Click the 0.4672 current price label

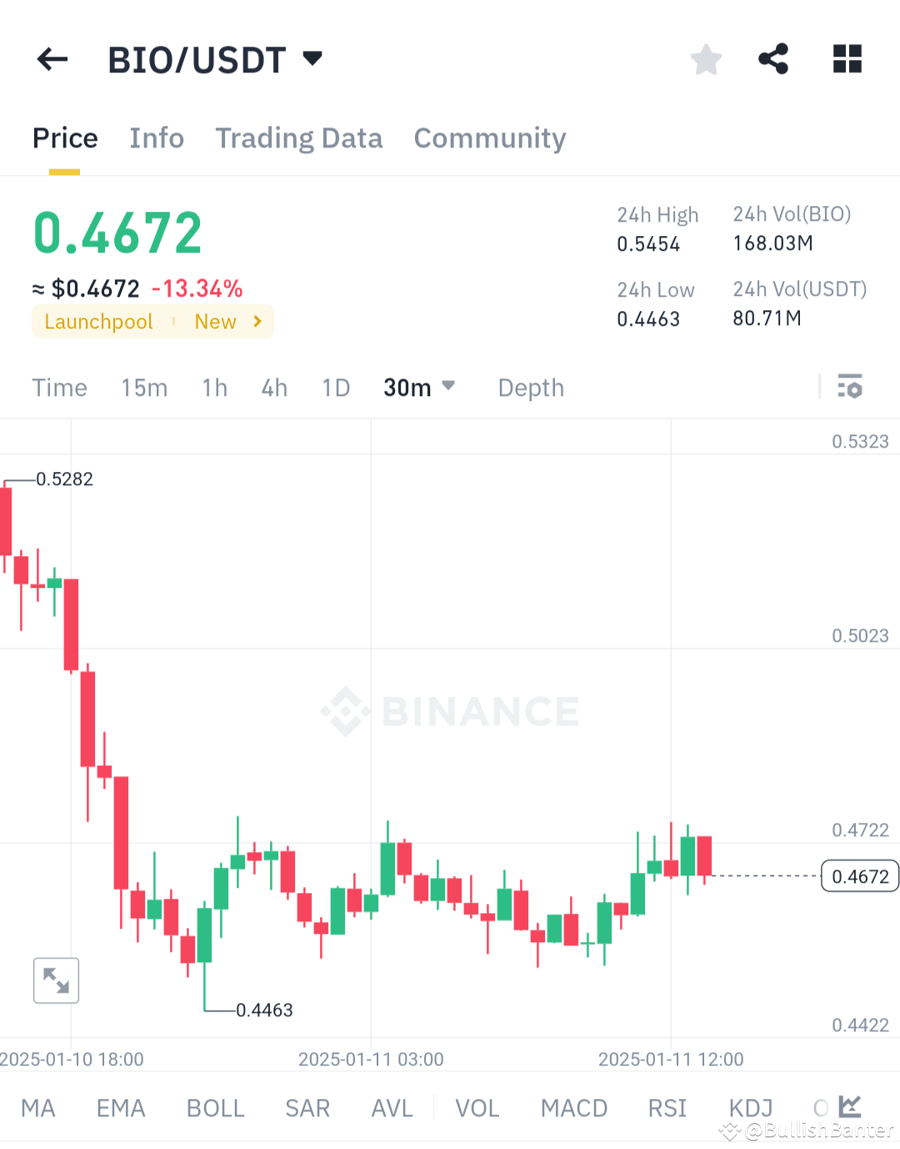(x=859, y=876)
